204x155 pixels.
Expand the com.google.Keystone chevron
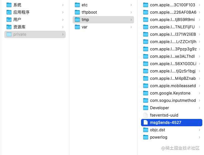[199, 93]
